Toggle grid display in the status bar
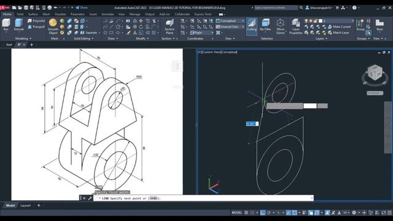This screenshot has width=393, height=221. pyautogui.click(x=246, y=212)
